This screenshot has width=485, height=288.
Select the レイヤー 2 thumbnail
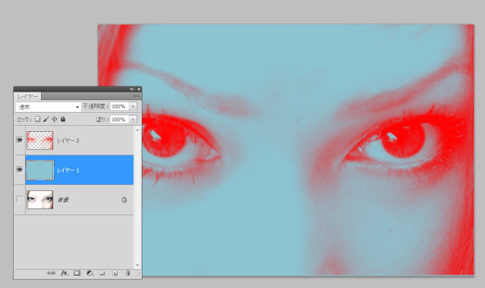tap(40, 140)
